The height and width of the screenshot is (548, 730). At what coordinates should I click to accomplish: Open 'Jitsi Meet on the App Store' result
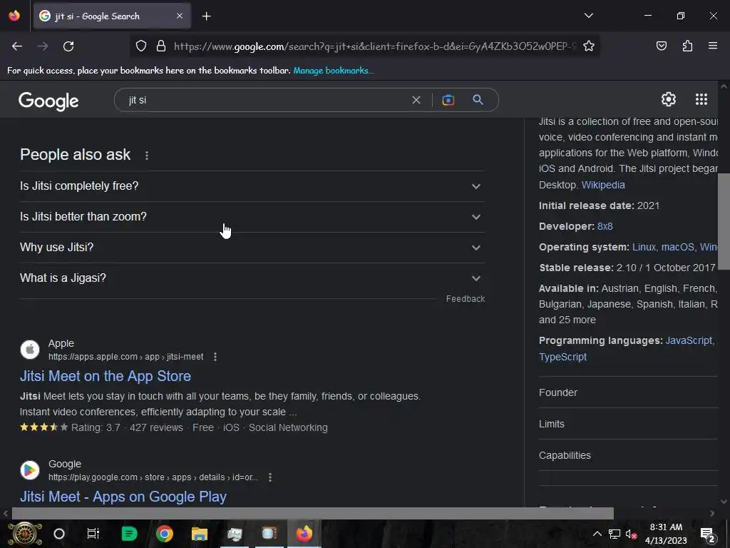click(x=106, y=376)
